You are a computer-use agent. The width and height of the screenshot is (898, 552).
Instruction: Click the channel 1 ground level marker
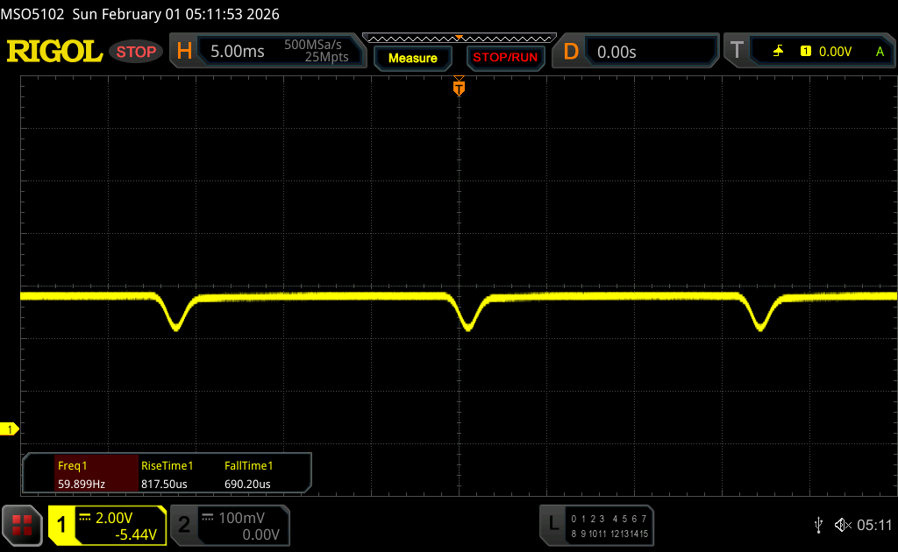(x=11, y=428)
